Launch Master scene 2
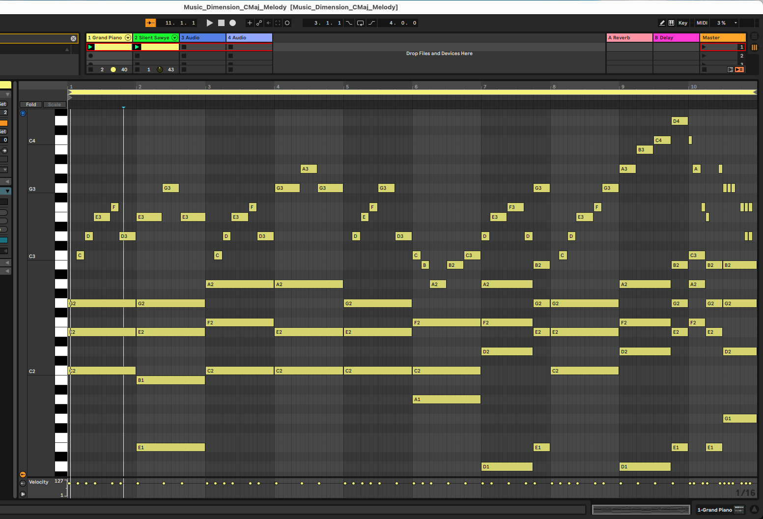The width and height of the screenshot is (763, 519). click(704, 56)
